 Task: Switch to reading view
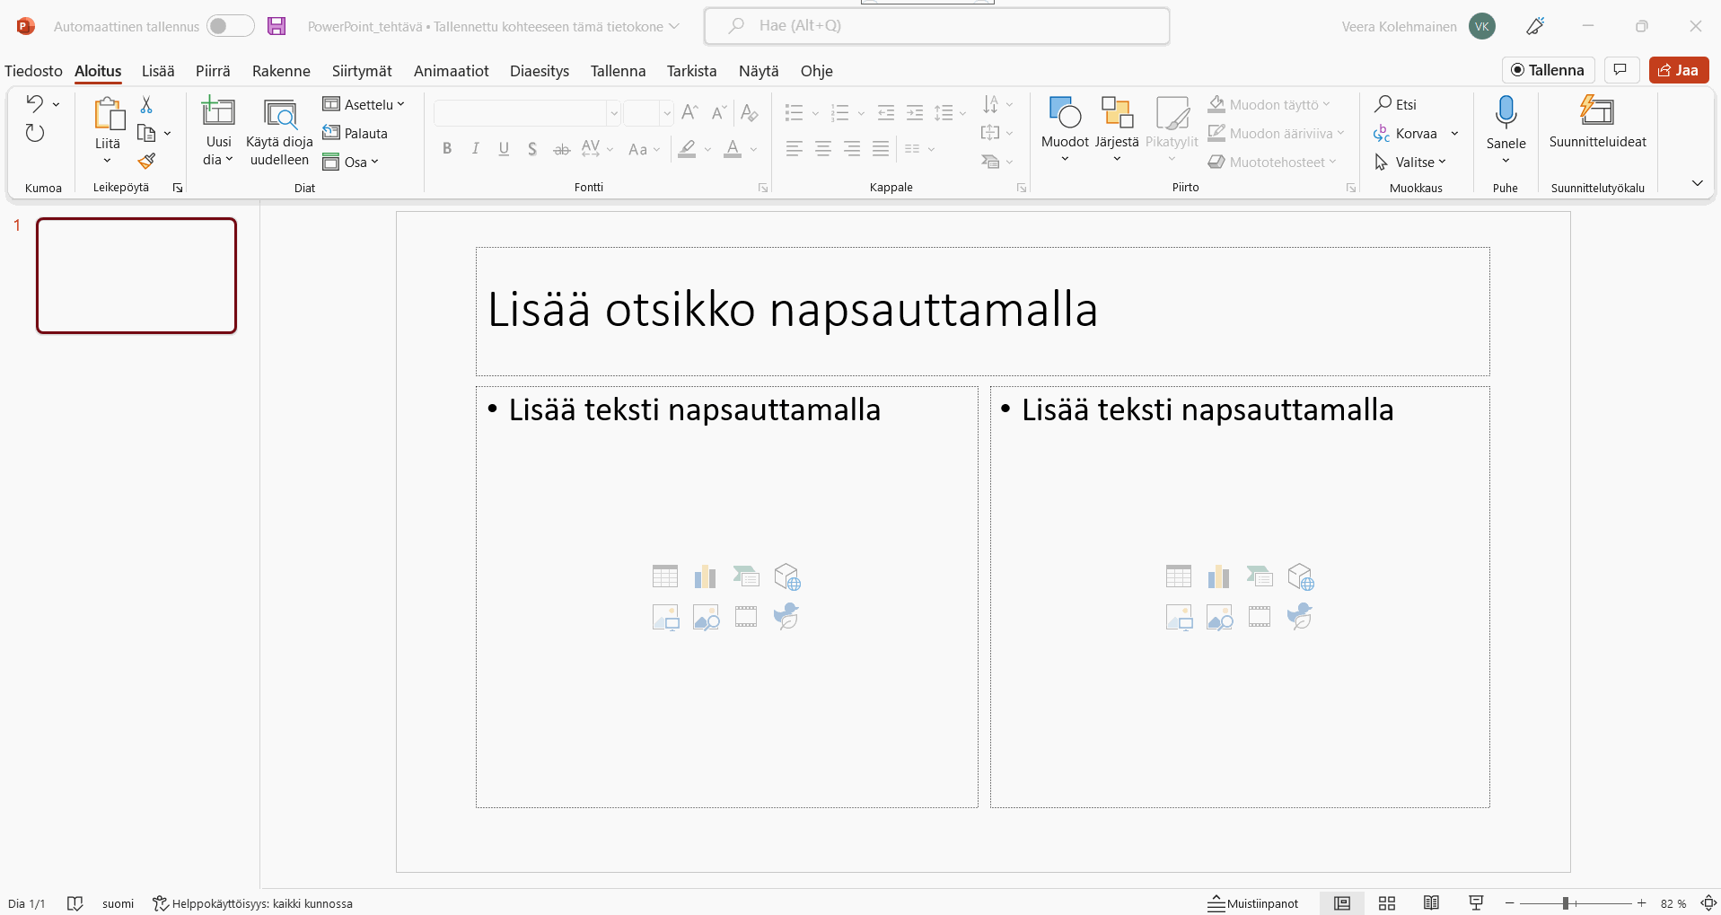coord(1432,903)
